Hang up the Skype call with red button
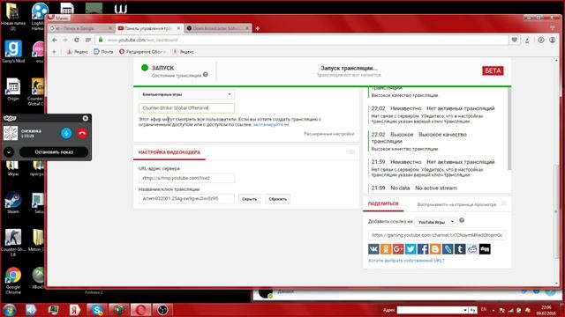565x317 pixels. tap(82, 133)
